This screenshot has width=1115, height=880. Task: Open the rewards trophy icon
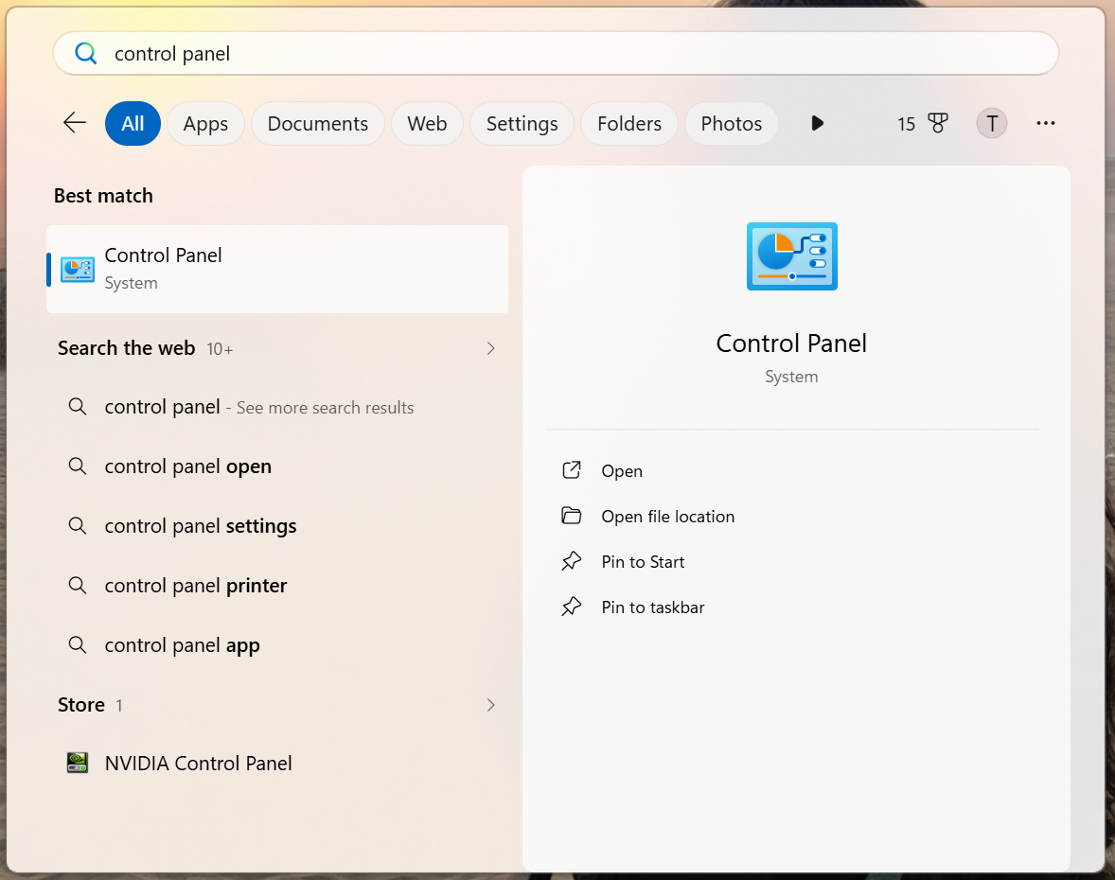click(x=938, y=124)
